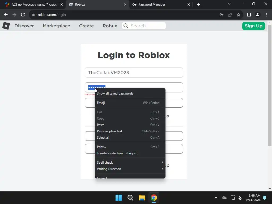Select Emoji from context menu
Image resolution: width=272 pixels, height=204 pixels.
130,103
